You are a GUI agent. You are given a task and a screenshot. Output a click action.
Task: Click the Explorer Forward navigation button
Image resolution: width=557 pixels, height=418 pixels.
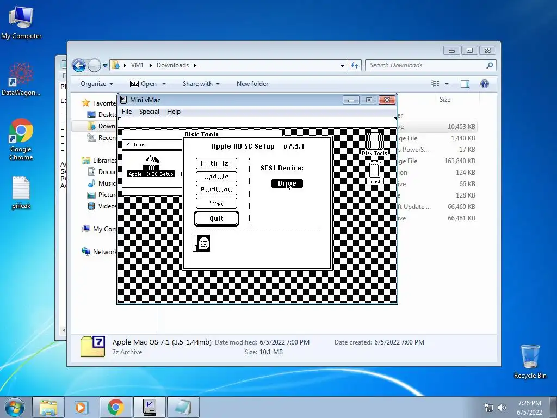94,65
